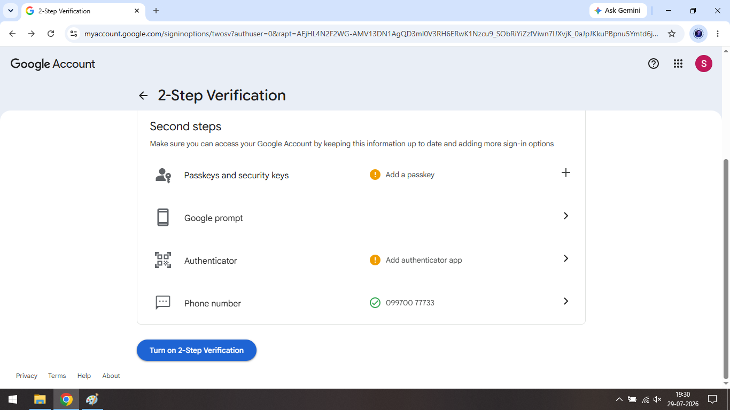730x410 pixels.
Task: Open the Google Account help icon
Action: pyautogui.click(x=653, y=64)
